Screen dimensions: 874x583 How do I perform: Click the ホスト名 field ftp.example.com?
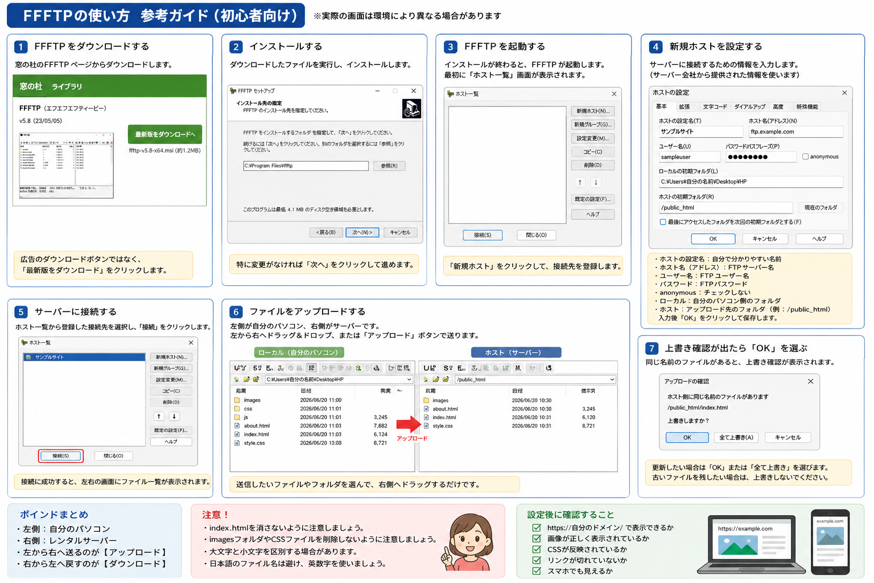[796, 132]
